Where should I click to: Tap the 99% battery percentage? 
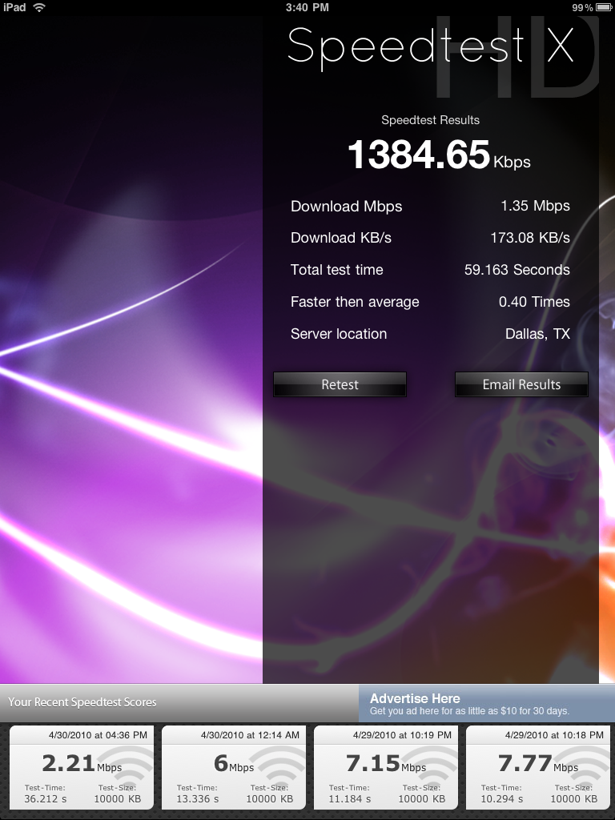[582, 8]
